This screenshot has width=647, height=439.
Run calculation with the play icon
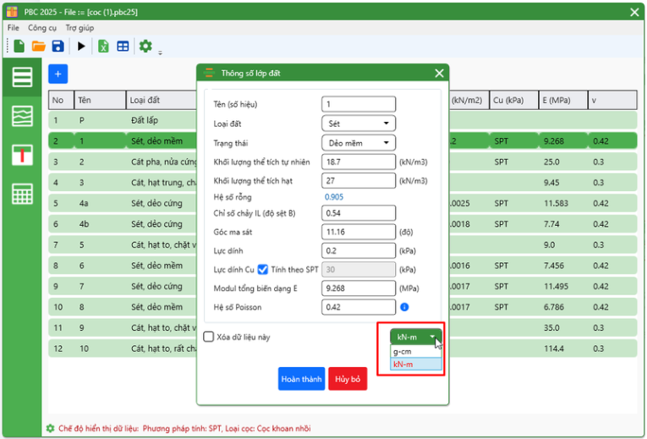coord(81,47)
